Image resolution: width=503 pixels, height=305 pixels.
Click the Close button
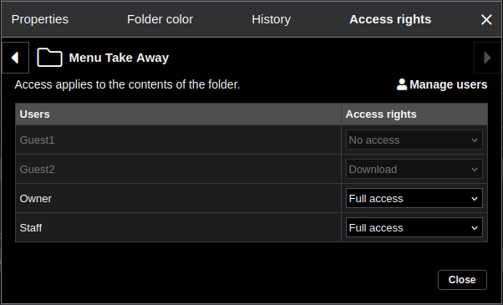click(462, 280)
